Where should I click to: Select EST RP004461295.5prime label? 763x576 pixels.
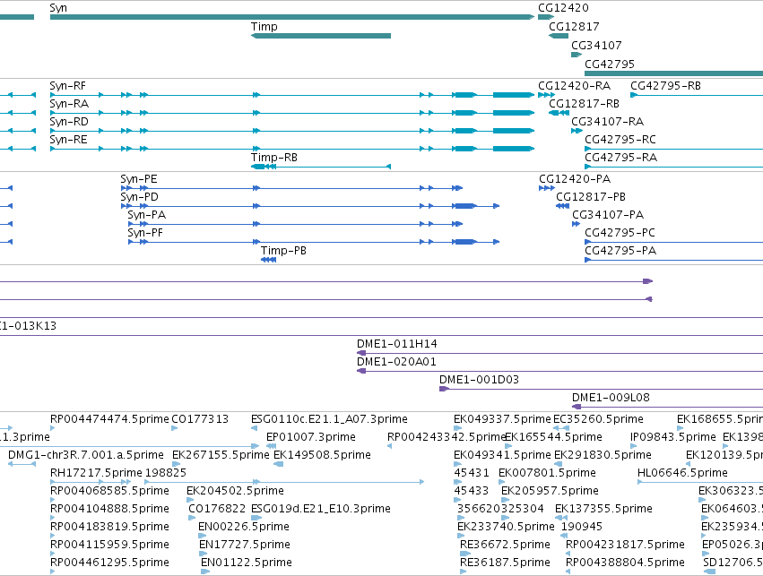(109, 563)
